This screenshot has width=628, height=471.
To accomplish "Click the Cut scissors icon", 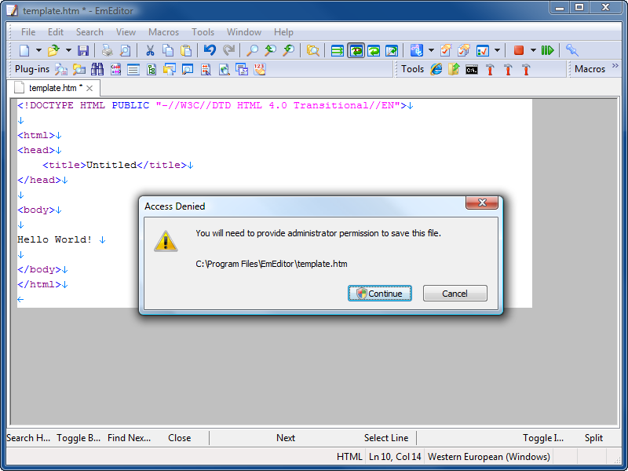I will click(150, 50).
